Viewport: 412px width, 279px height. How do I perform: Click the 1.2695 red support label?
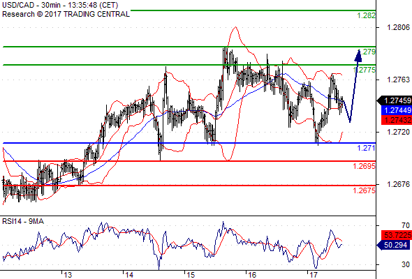pyautogui.click(x=365, y=166)
